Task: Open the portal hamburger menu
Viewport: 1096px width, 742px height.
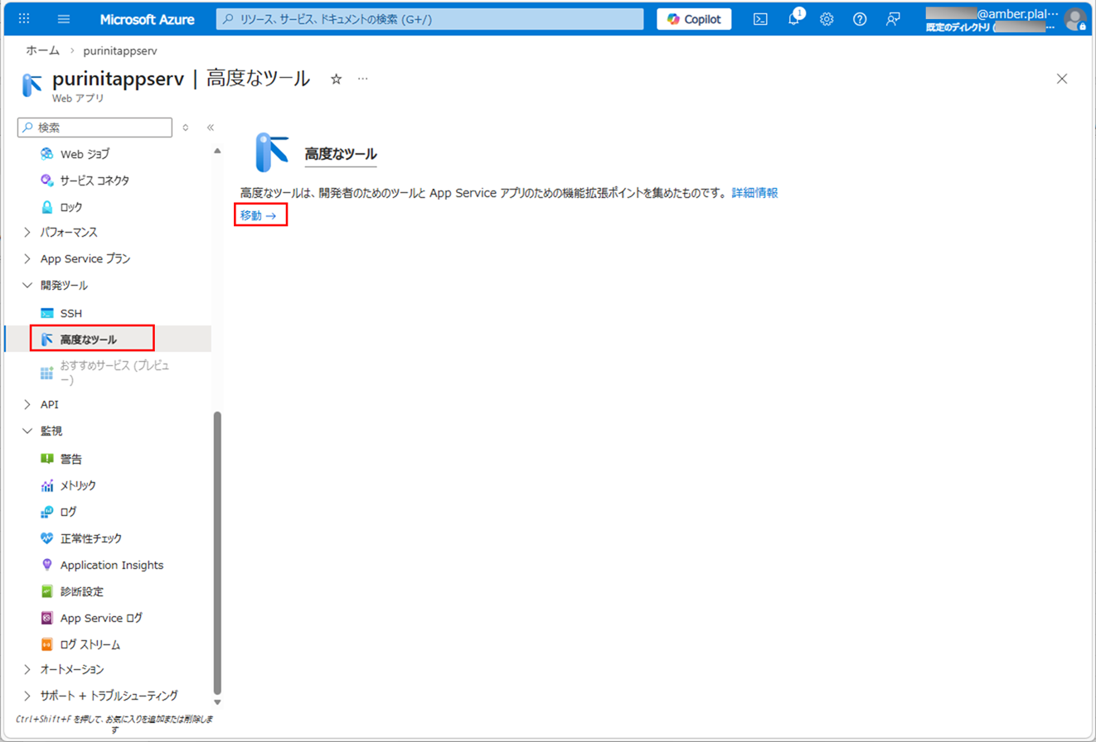Action: (x=64, y=19)
